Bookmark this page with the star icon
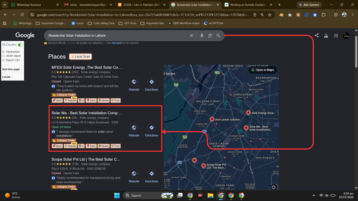This screenshot has height=201, width=358. [270, 15]
